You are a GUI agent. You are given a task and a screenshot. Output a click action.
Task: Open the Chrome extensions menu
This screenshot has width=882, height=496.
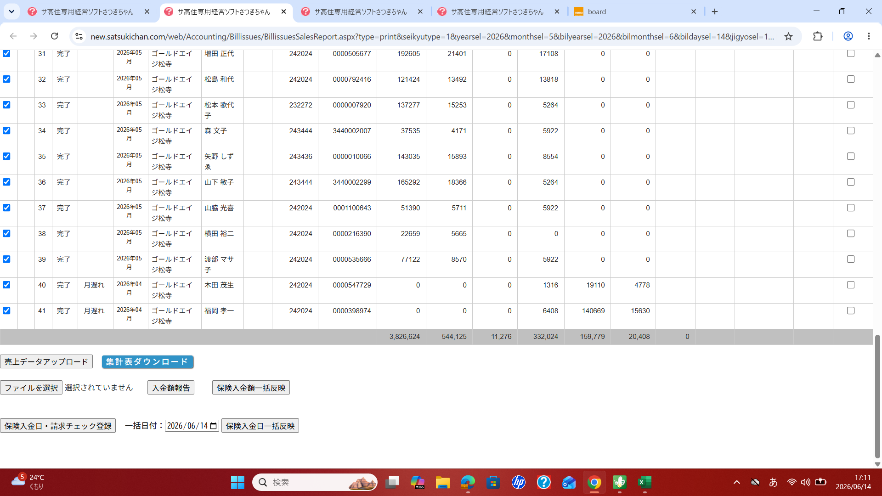818,36
